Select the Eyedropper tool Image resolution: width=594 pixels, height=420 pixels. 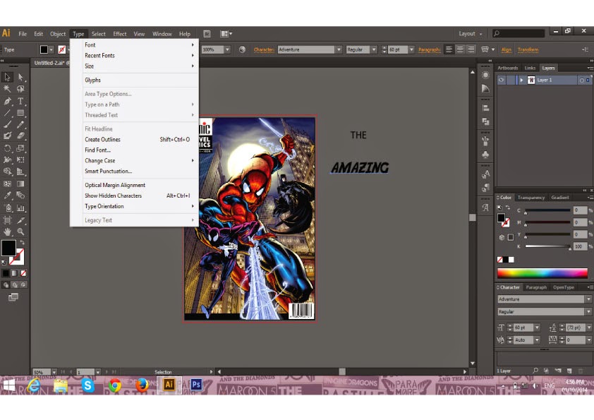tap(7, 196)
